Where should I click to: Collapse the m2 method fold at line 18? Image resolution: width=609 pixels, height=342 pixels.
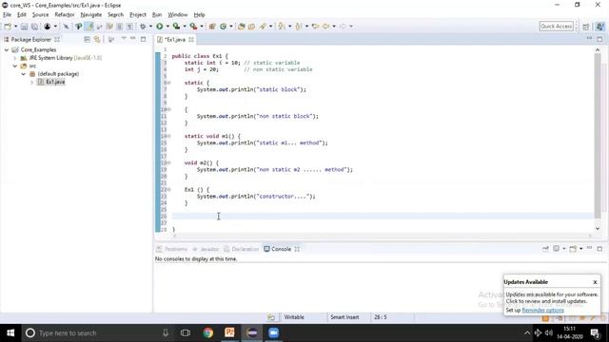click(169, 162)
